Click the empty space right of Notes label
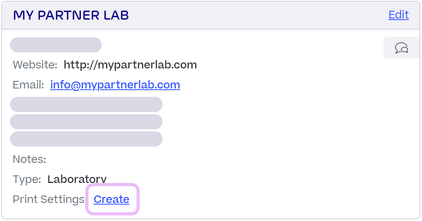The image size is (422, 221). 200,160
